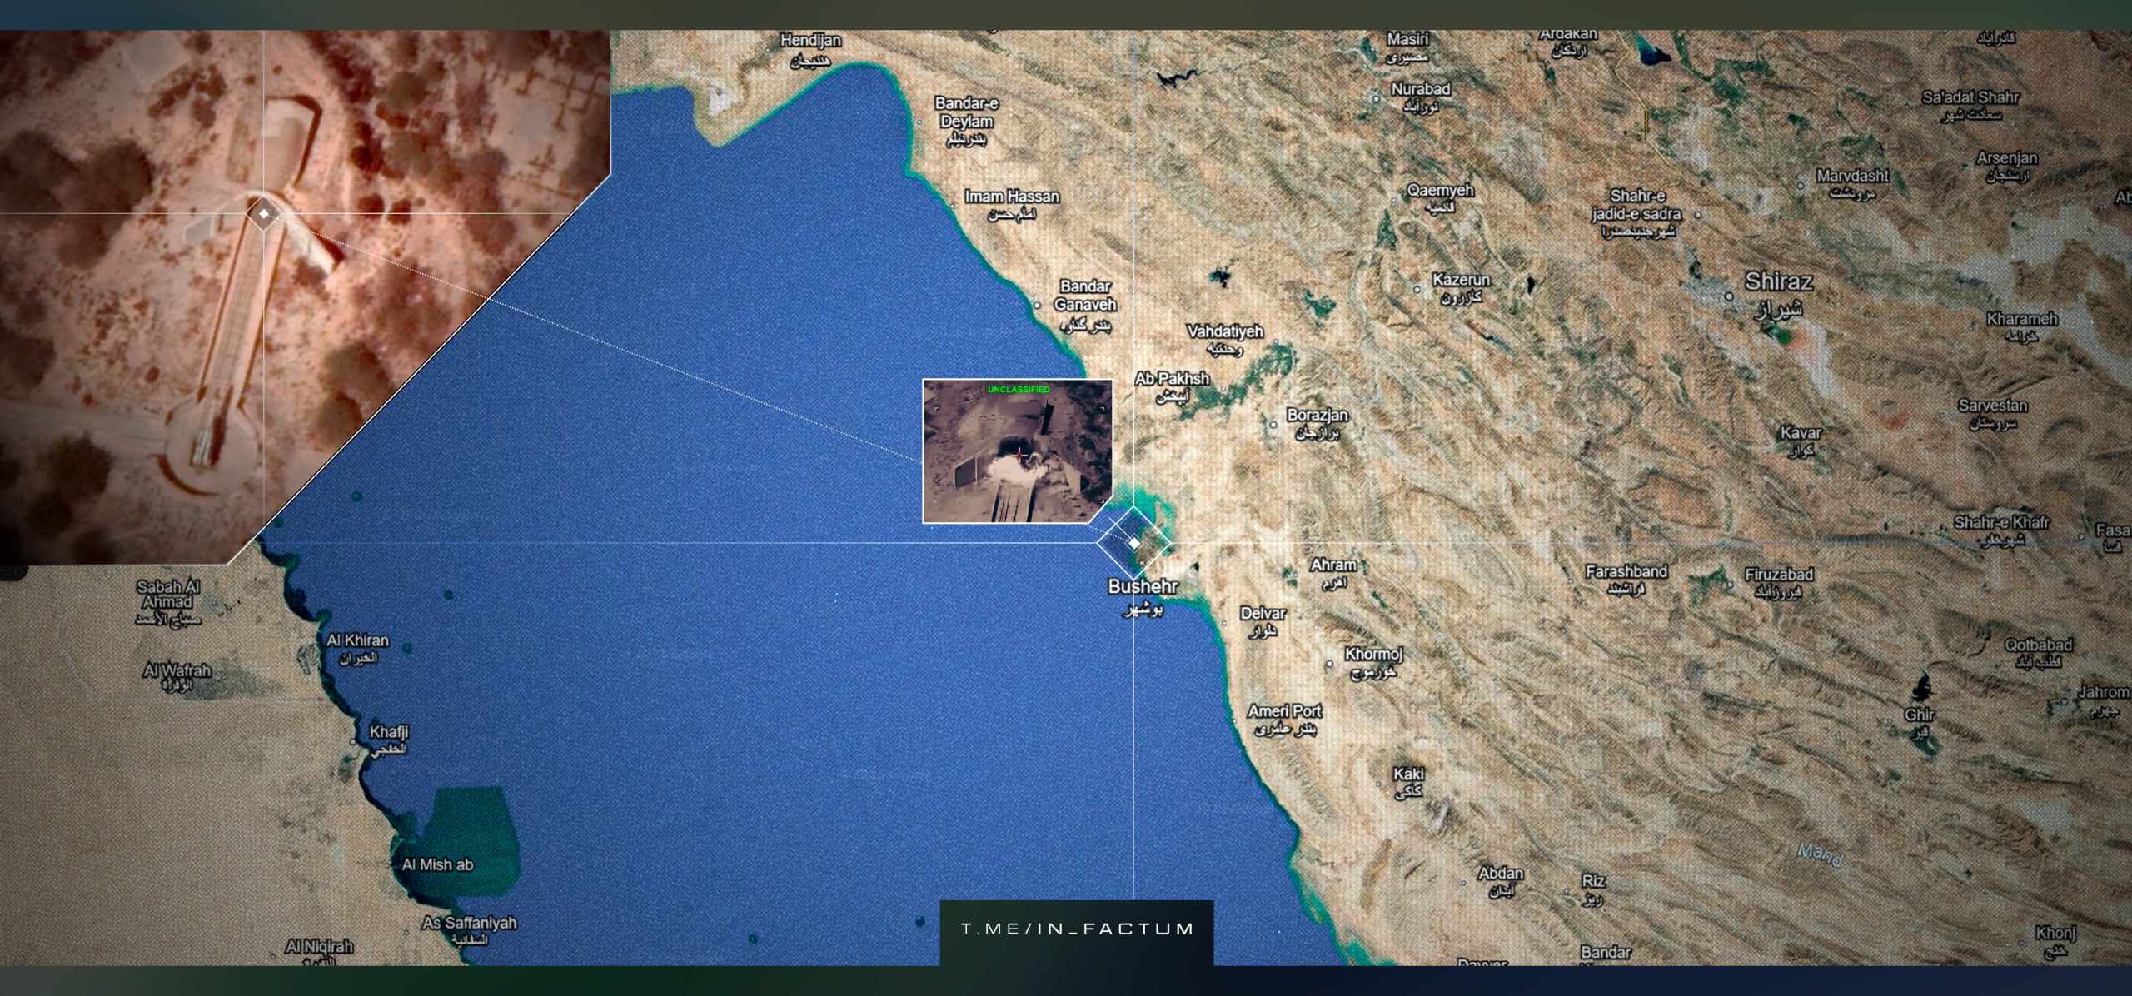Open the T.ME/IN_FACTUM link
Screen dimensions: 2132x996
pos(1077,929)
